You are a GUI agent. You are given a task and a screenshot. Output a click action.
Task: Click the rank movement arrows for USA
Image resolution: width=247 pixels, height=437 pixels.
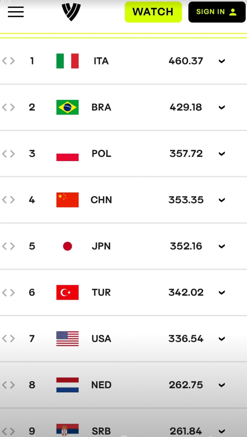[x=8, y=339]
